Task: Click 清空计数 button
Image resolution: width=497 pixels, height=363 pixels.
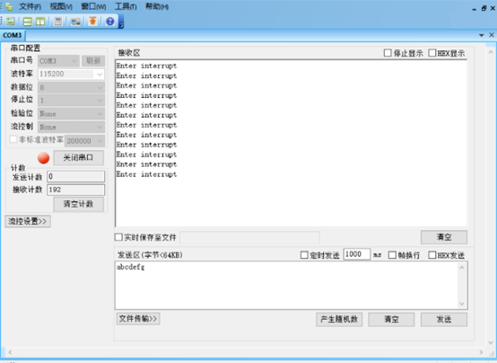Action: (x=78, y=204)
